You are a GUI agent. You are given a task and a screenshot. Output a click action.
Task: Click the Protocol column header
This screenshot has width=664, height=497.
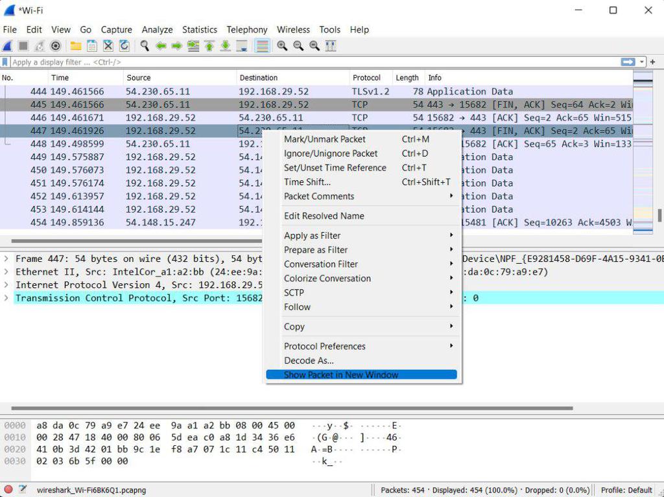(x=366, y=78)
